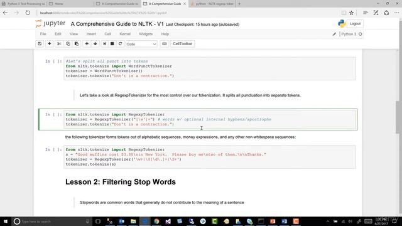The image size is (402, 226).
Task: Click the Task View taskbar icon
Action: coord(98,222)
